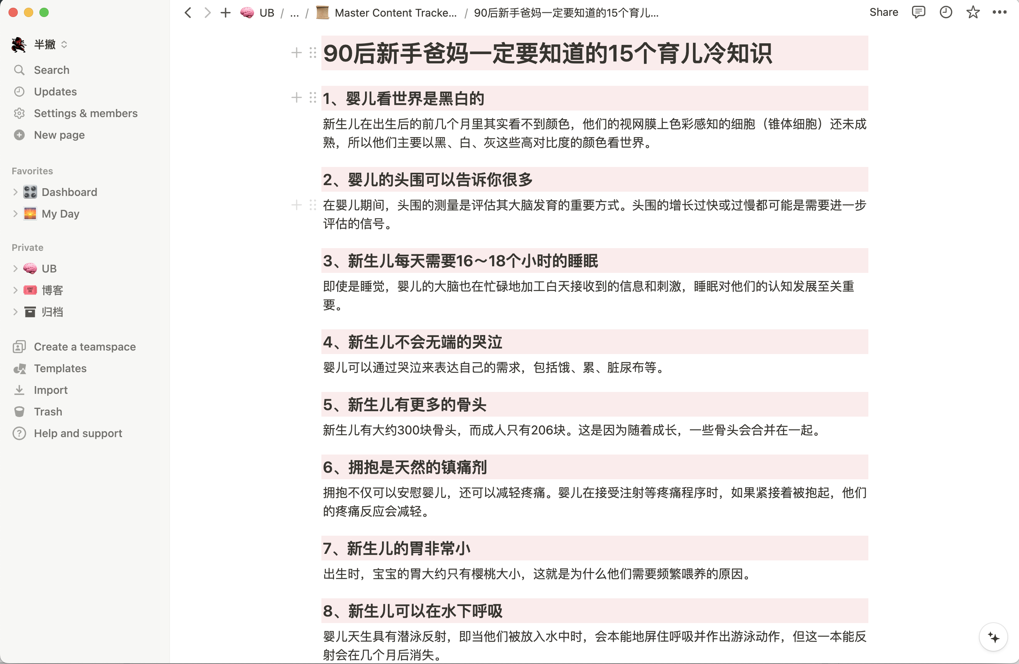1019x664 pixels.
Task: Expand the Dashboard page tree
Action: tap(15, 192)
